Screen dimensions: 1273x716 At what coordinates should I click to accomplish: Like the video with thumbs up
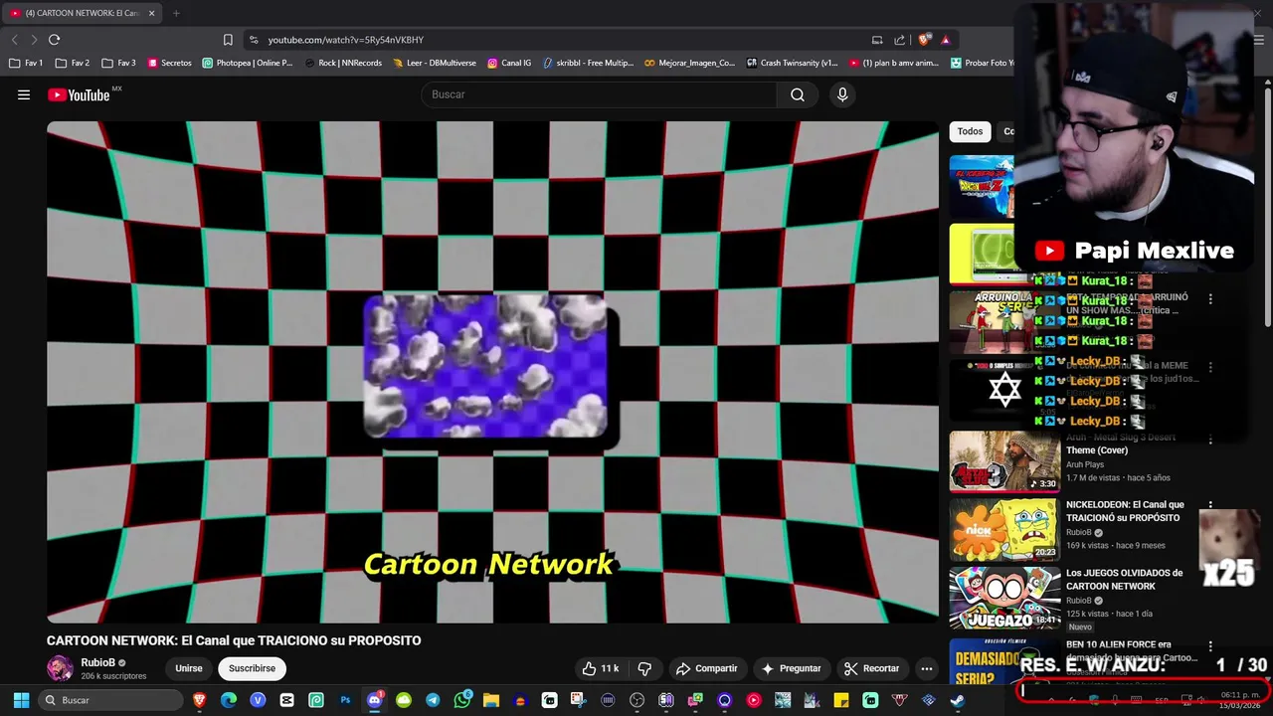click(x=601, y=668)
